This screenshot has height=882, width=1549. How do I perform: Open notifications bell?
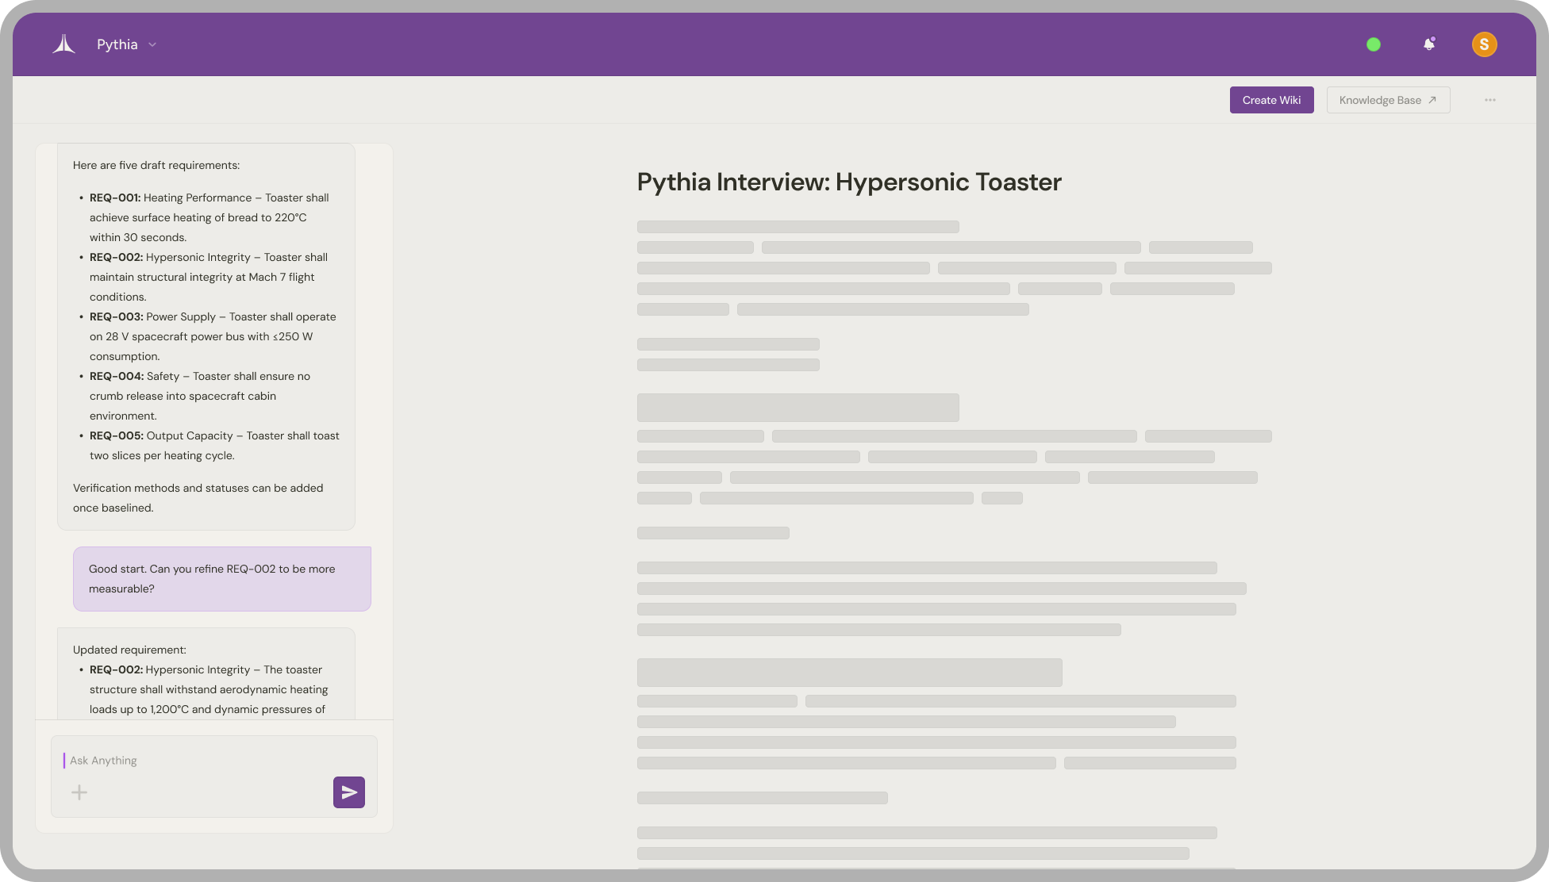click(1429, 44)
